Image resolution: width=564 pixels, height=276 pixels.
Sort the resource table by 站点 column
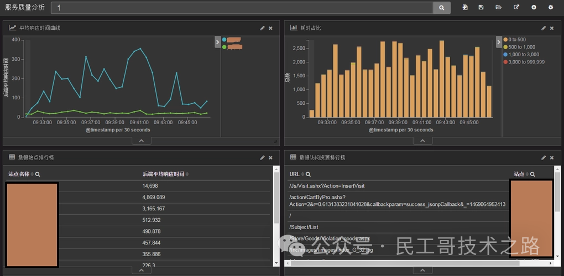(527, 174)
